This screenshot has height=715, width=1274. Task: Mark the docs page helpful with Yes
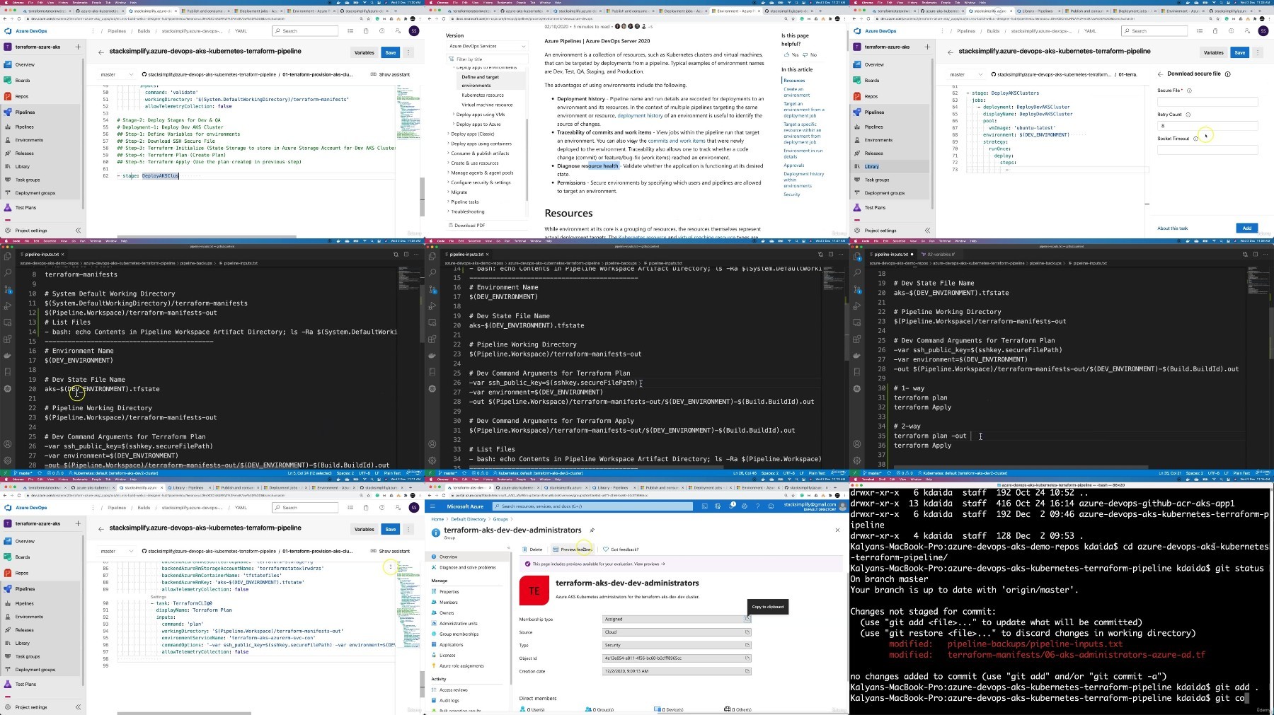pyautogui.click(x=791, y=54)
